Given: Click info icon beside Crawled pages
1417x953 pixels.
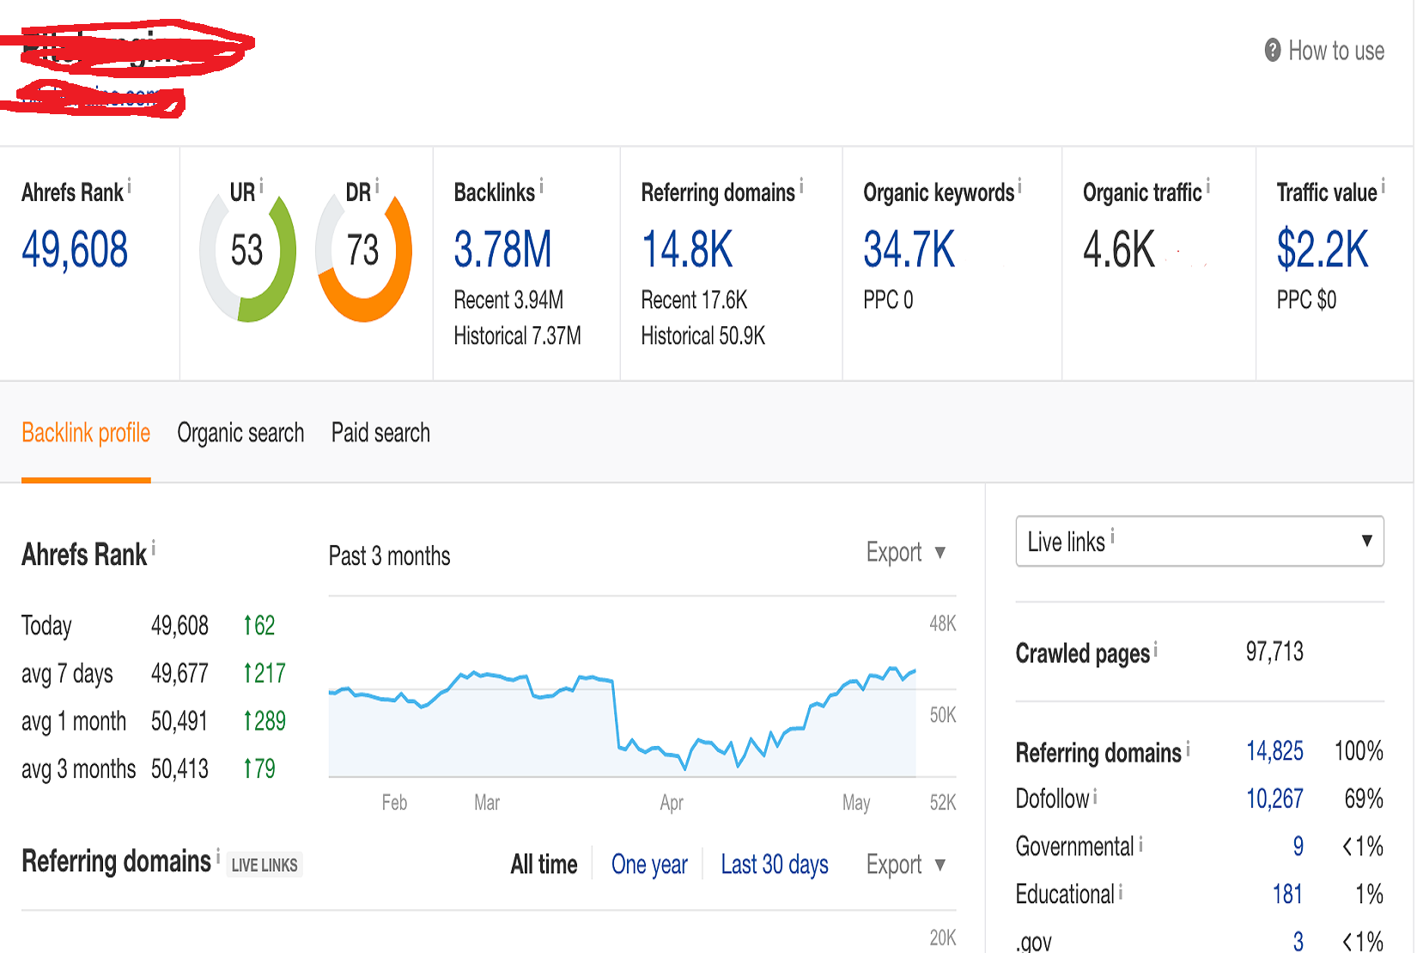Looking at the screenshot, I should (1155, 649).
